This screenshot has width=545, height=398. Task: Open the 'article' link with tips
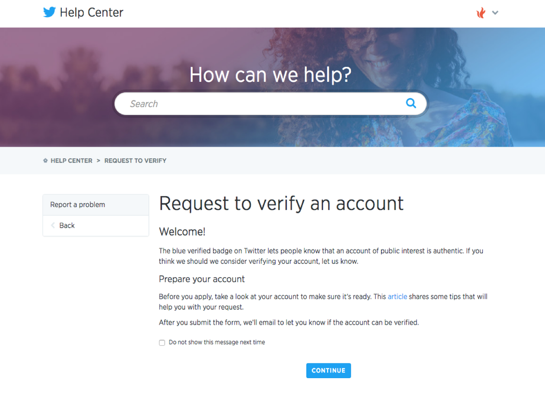tap(397, 297)
